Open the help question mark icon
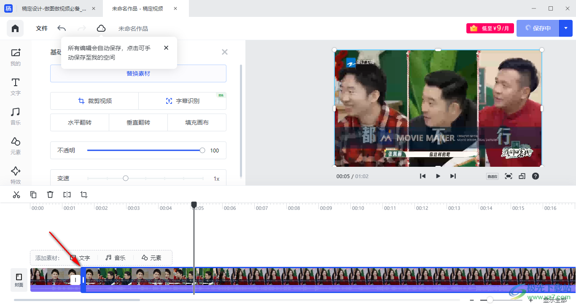The width and height of the screenshot is (576, 304). tap(536, 176)
